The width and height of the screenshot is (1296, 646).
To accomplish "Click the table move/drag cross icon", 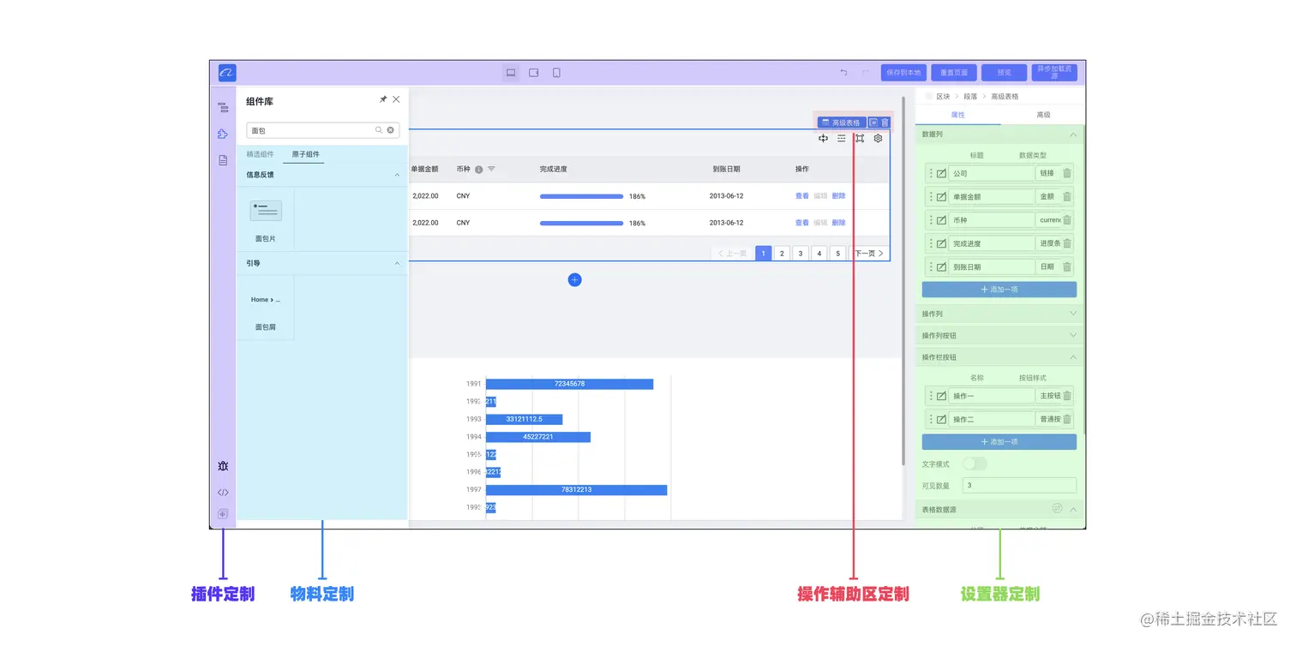I will [823, 138].
